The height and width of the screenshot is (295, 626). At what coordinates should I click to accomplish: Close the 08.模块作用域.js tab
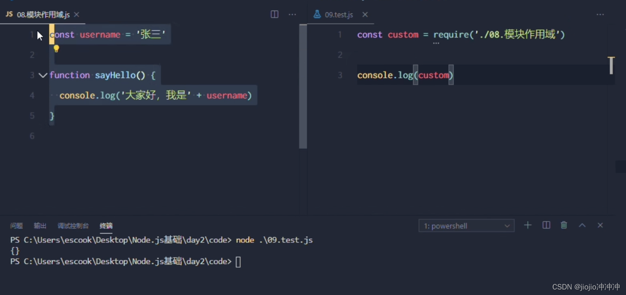pyautogui.click(x=77, y=15)
